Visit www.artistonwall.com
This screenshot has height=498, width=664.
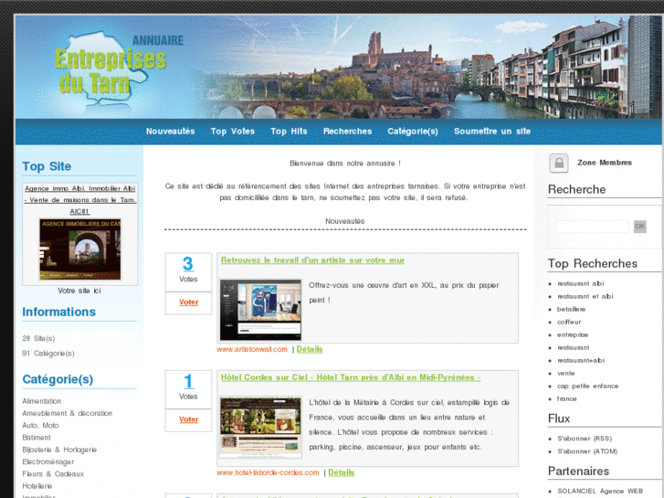click(252, 349)
